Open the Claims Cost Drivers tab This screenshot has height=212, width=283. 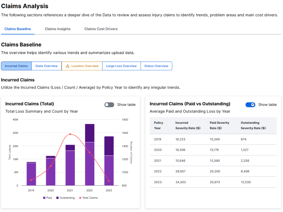[x=101, y=29]
